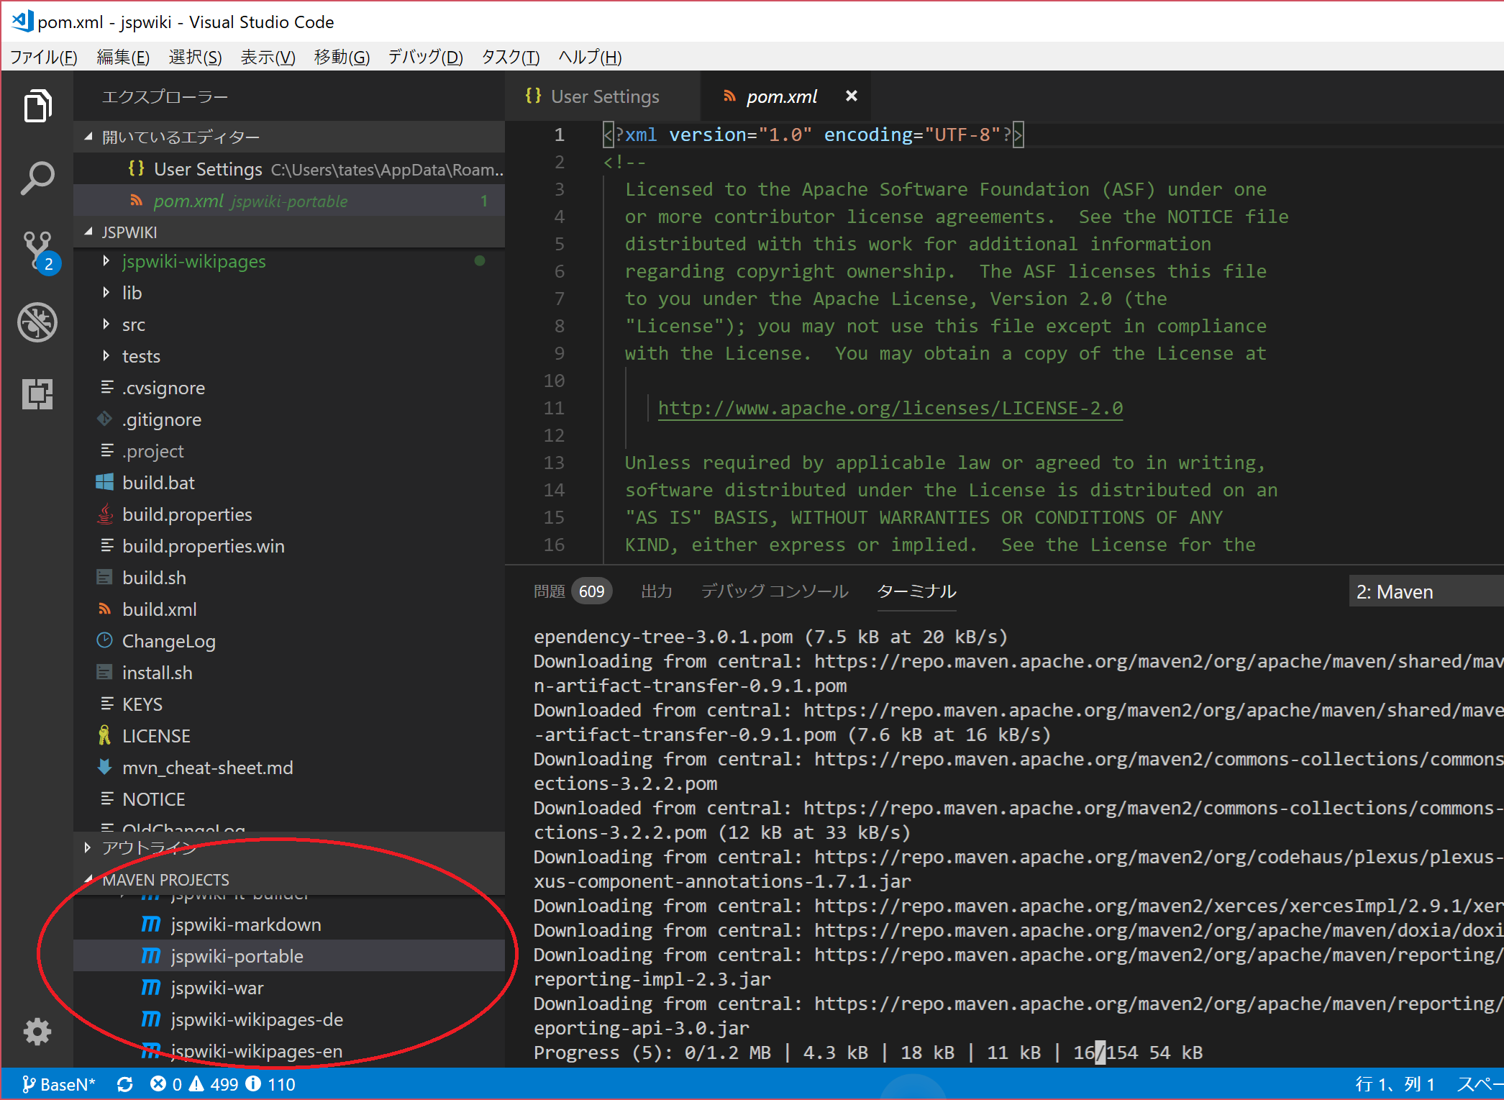Open the 選択(S) menu

[195, 57]
